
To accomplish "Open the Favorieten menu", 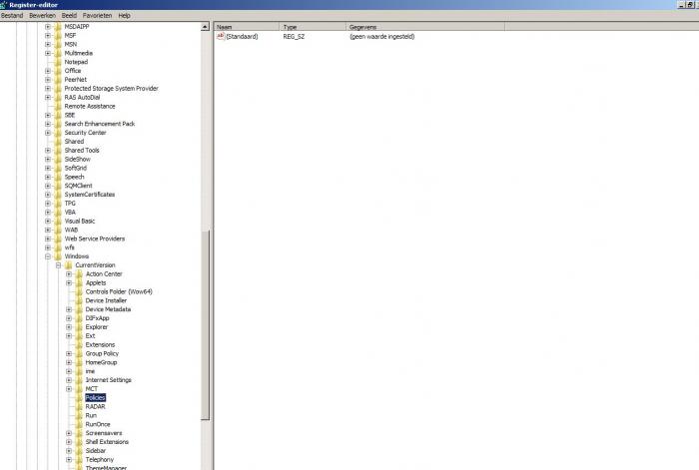I will pos(97,16).
